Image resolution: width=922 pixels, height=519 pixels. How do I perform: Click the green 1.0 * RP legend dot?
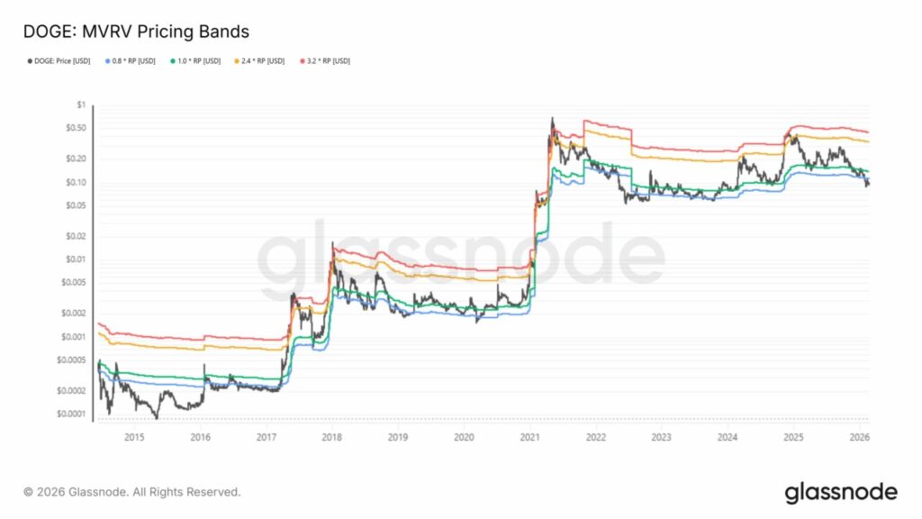coord(171,61)
